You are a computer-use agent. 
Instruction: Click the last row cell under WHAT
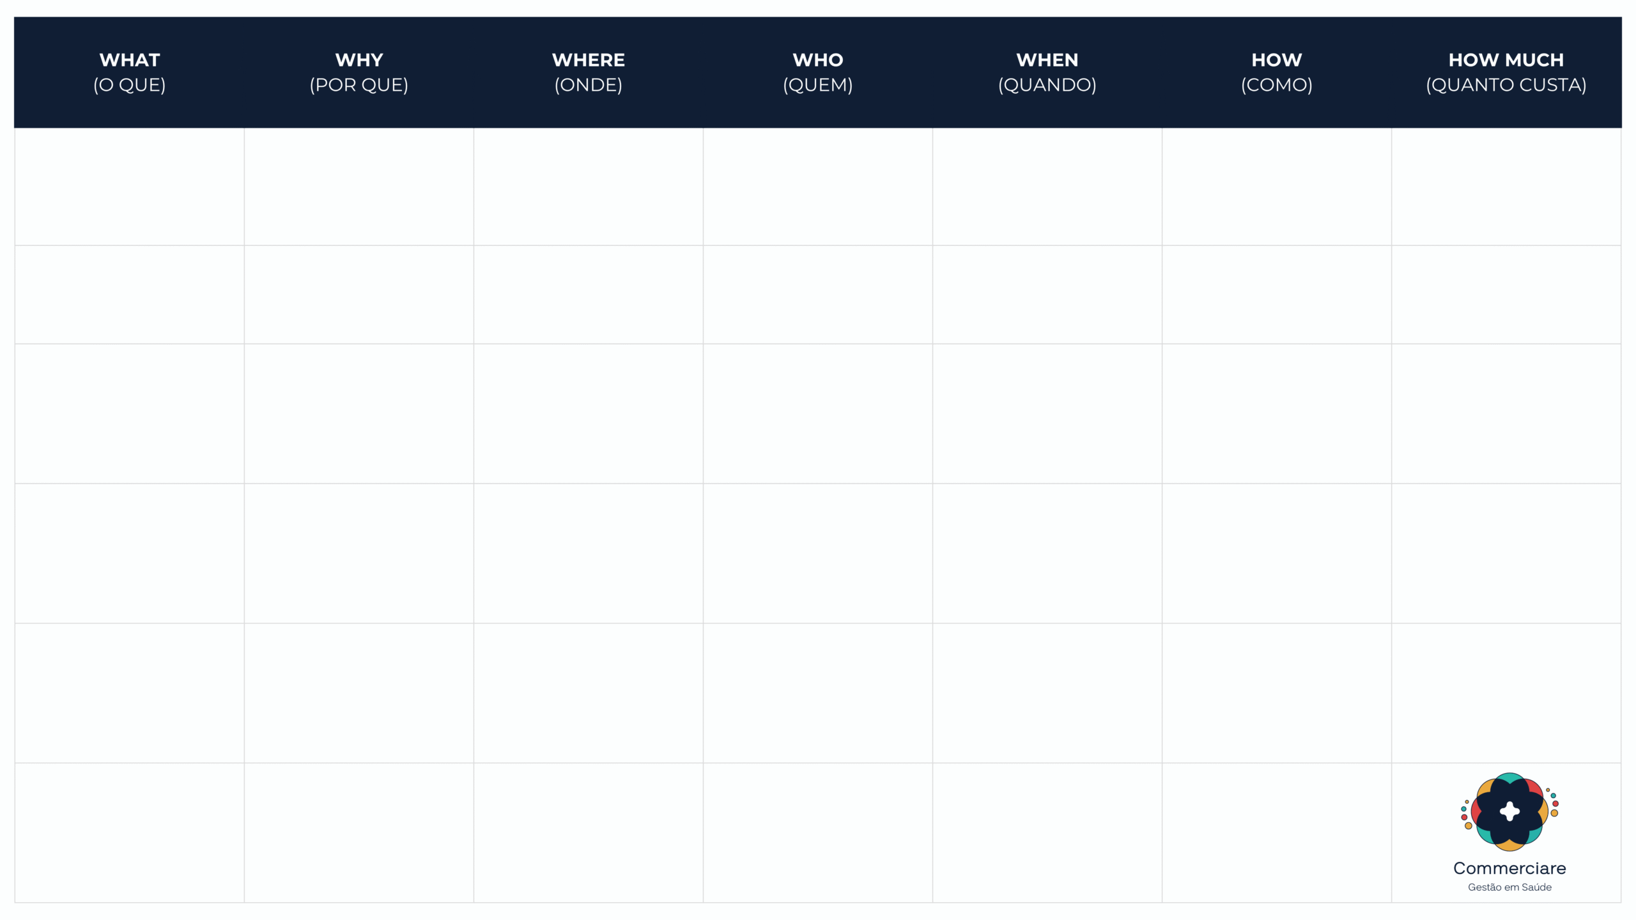click(130, 832)
